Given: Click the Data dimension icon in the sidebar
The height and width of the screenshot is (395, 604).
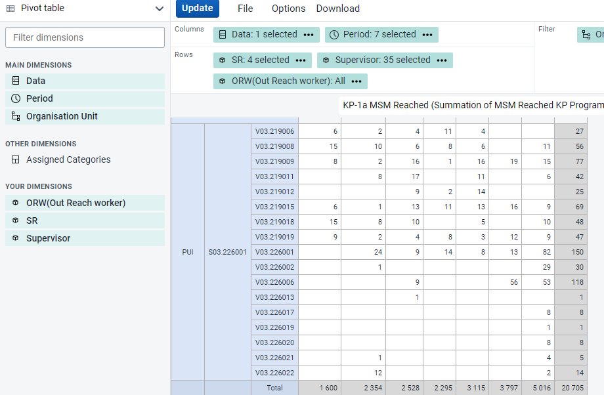Looking at the screenshot, I should (x=16, y=81).
